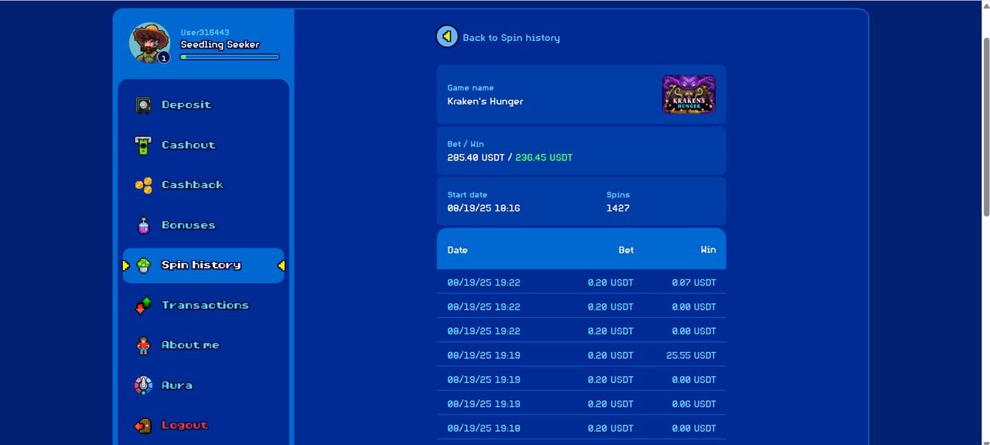Viewport: 990px width, 445px height.
Task: Open the Transactions page
Action: [203, 306]
